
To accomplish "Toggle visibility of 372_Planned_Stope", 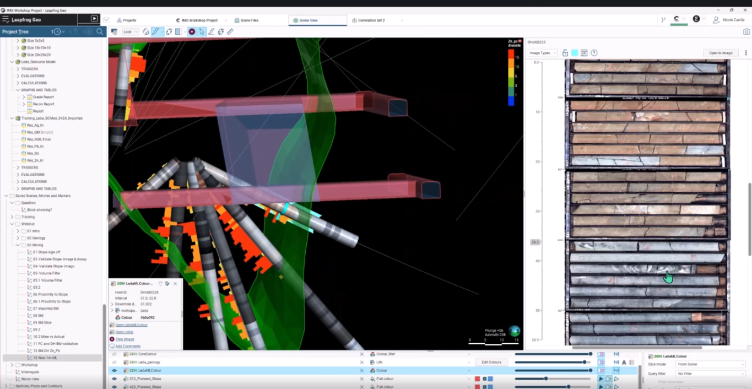I will coord(115,379).
